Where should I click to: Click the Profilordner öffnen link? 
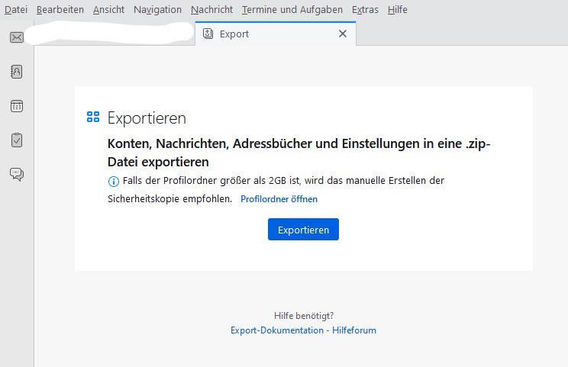tap(279, 199)
